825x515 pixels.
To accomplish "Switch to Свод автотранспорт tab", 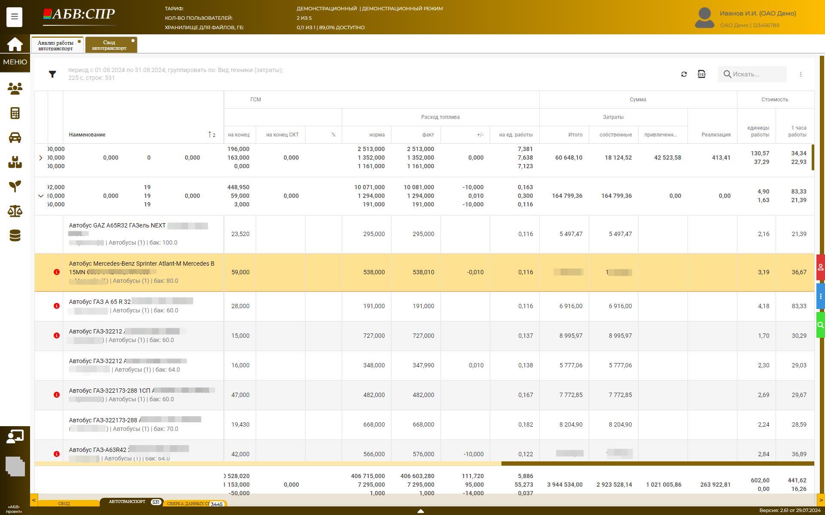I will pyautogui.click(x=111, y=45).
